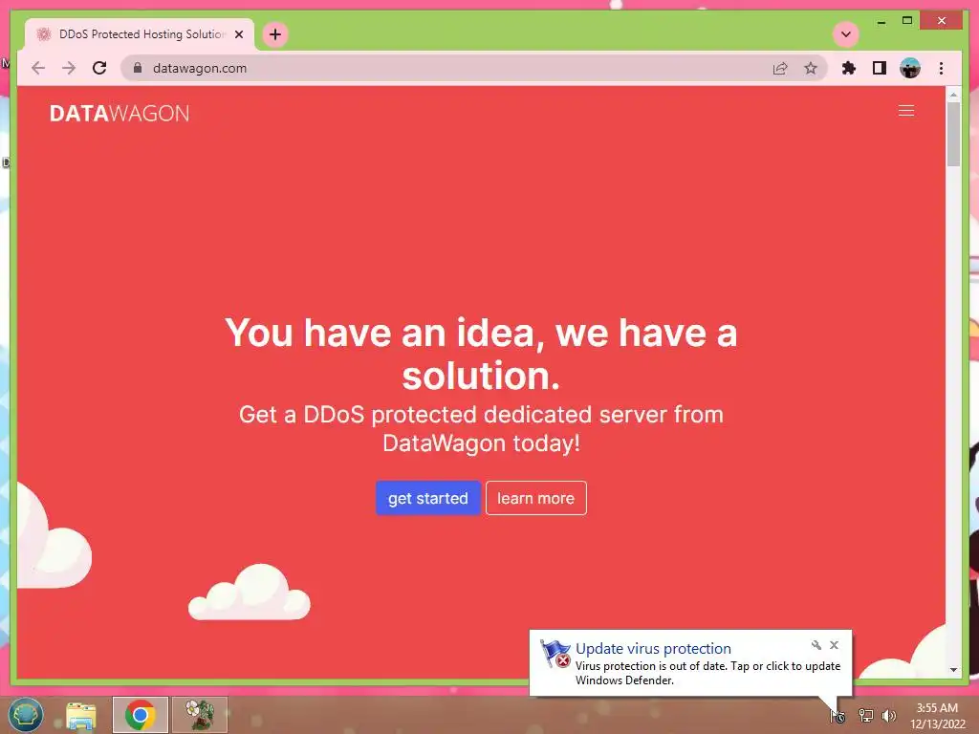Screen dimensions: 979x734
Task: Reload the datawagon.com page
Action: coord(99,68)
